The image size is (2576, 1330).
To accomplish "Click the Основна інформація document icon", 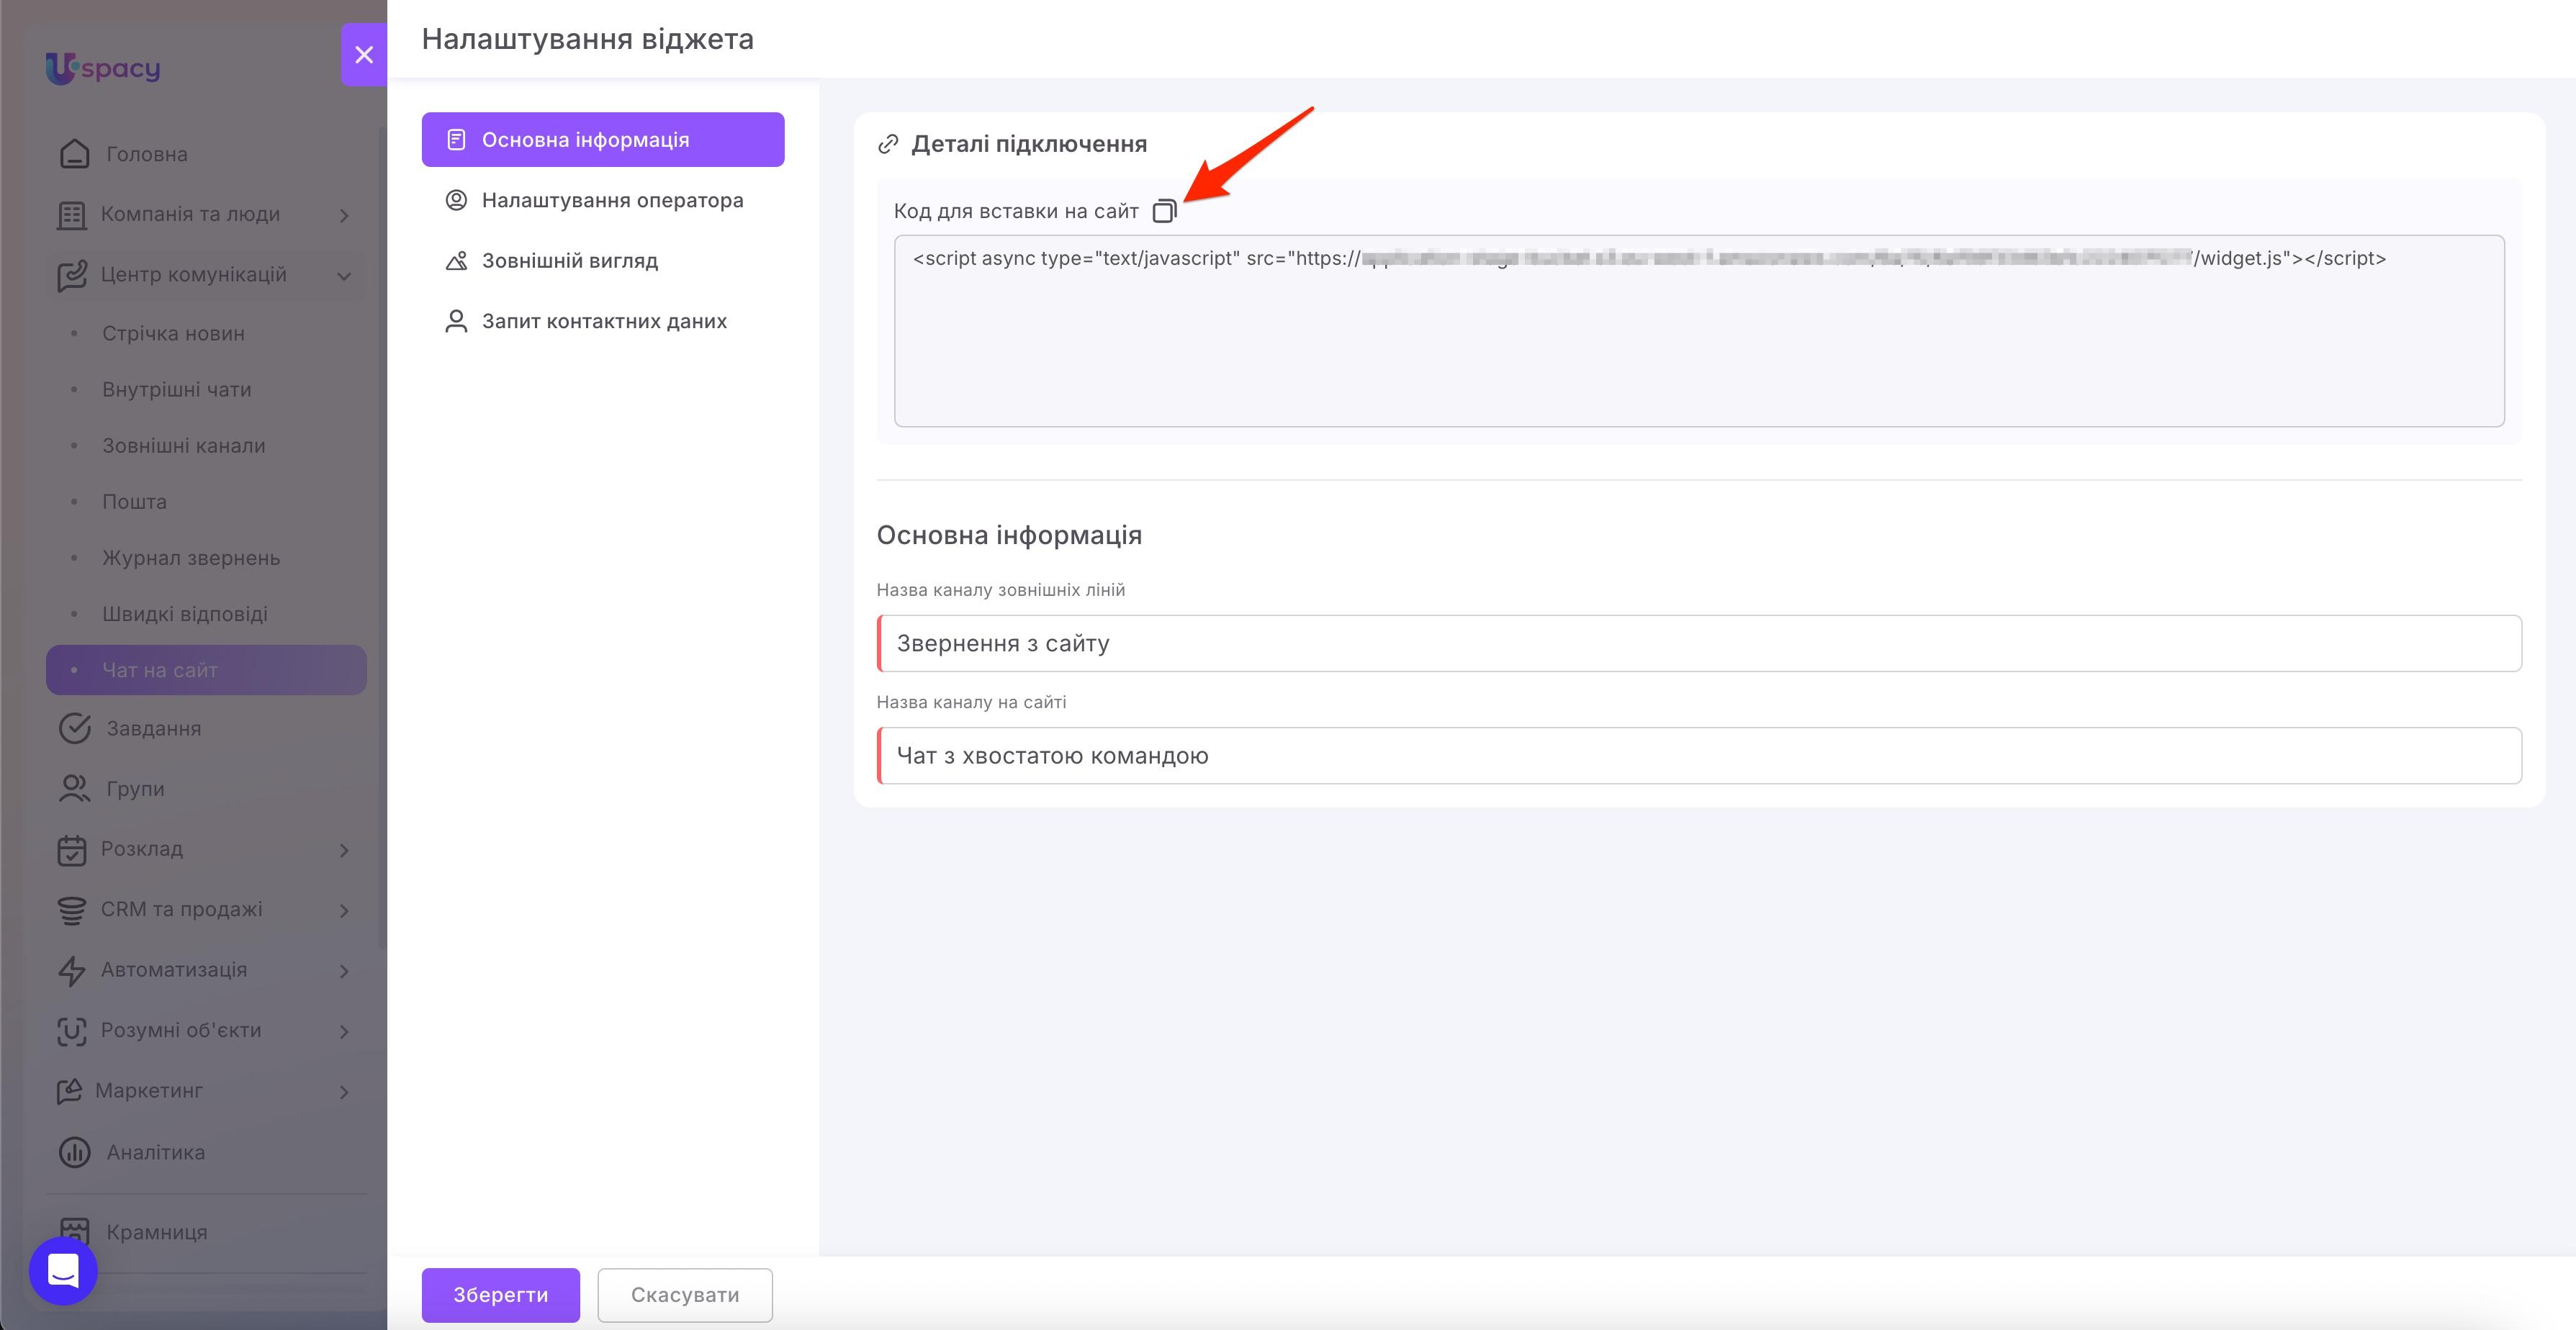I will click(x=456, y=140).
